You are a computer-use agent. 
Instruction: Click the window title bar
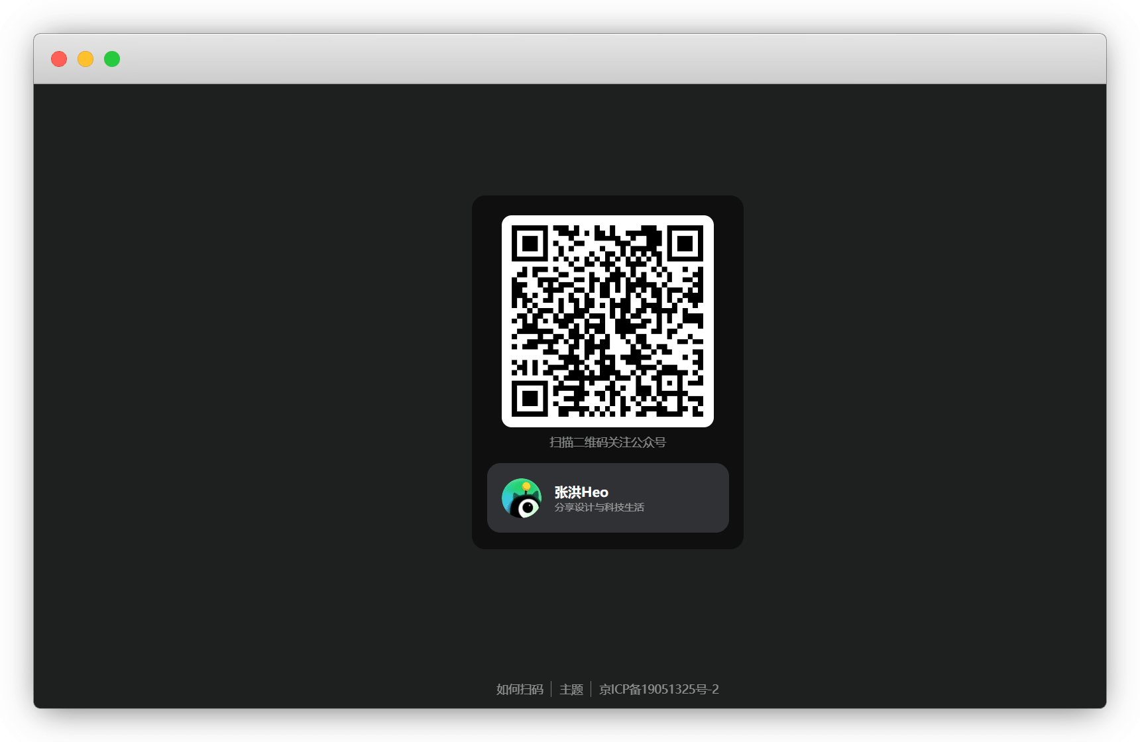pos(570,58)
